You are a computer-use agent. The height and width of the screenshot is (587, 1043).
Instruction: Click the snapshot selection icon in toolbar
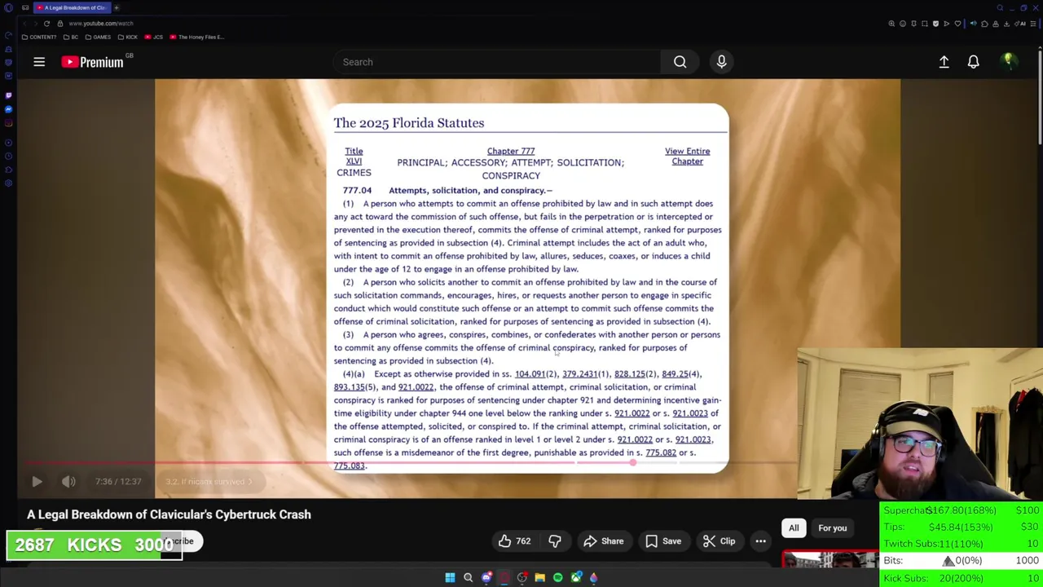pos(925,24)
